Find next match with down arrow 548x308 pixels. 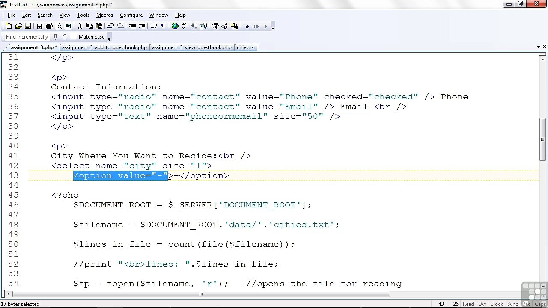point(55,37)
